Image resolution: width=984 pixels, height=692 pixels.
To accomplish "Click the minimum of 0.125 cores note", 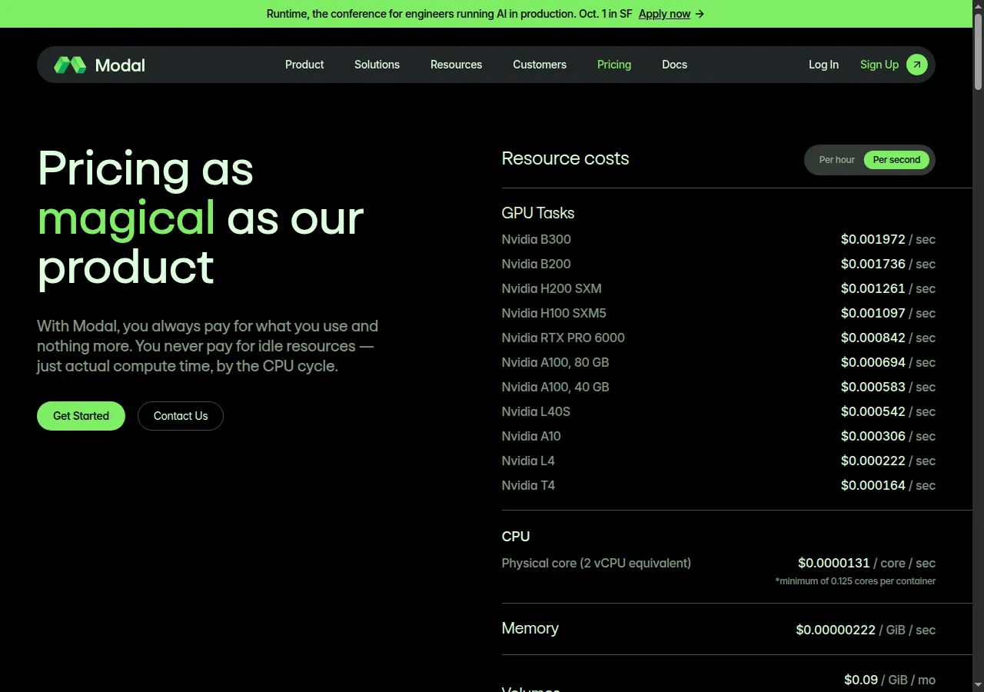I will pos(855,581).
